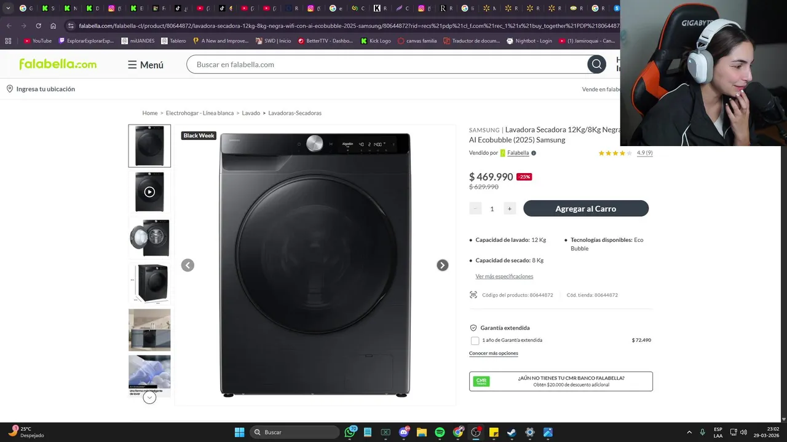Show next product image arrow
This screenshot has height=442, width=787.
coord(442,265)
